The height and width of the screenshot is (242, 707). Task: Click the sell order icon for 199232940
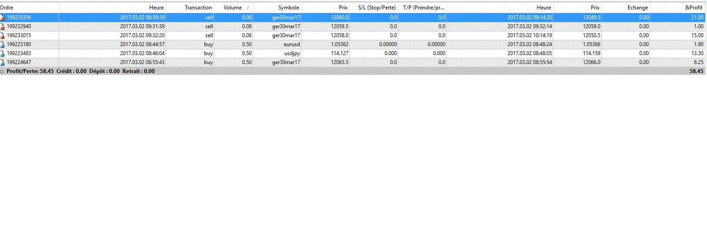tap(2, 26)
